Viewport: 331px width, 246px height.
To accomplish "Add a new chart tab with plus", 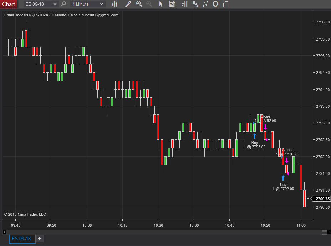I will tap(40, 239).
